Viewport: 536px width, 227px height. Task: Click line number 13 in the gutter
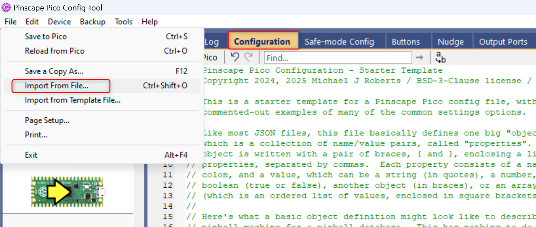[167, 196]
